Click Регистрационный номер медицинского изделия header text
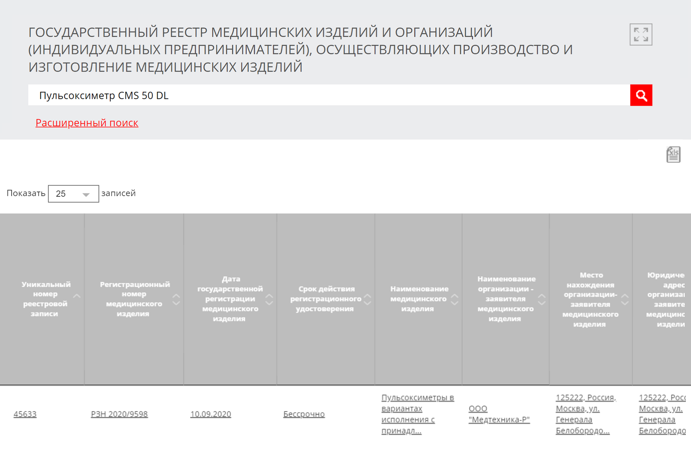This screenshot has height=461, width=691. coord(134,299)
